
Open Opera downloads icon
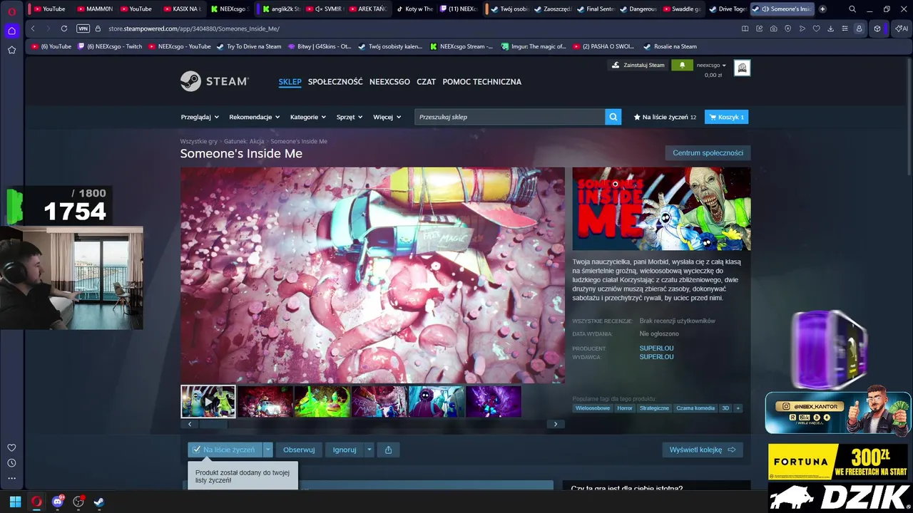[831, 28]
